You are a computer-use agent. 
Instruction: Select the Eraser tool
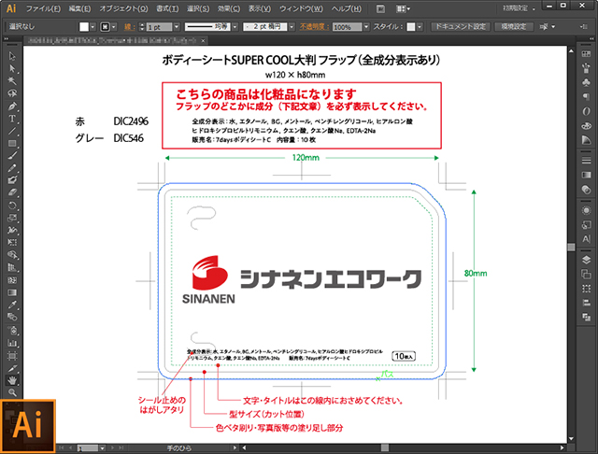(12, 192)
